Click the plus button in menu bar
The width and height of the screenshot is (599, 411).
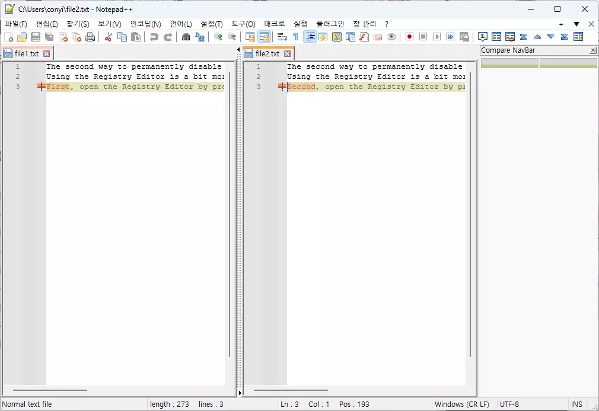[x=561, y=24]
